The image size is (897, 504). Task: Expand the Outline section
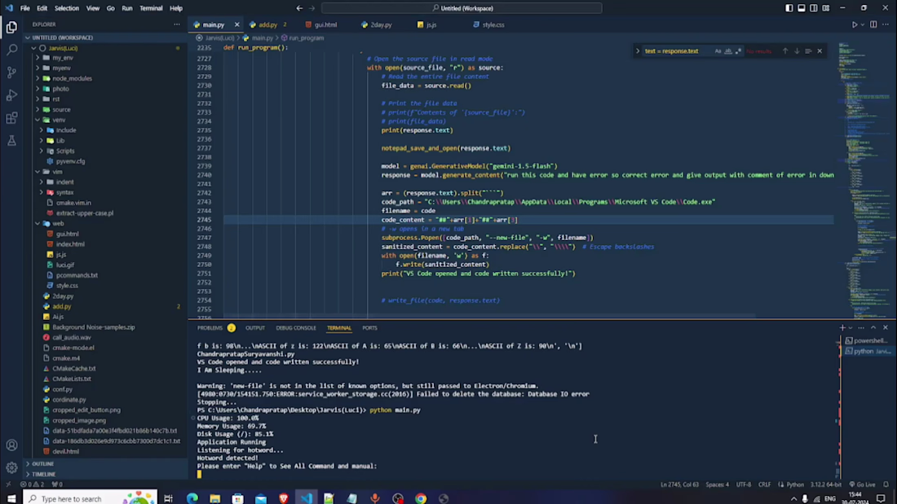(x=43, y=464)
